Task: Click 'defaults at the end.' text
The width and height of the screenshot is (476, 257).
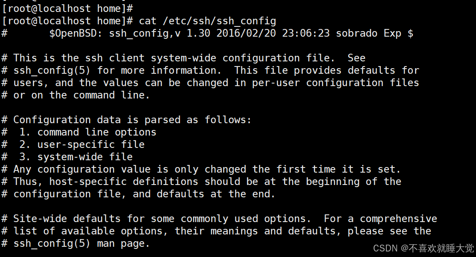Action: [x=216, y=194]
